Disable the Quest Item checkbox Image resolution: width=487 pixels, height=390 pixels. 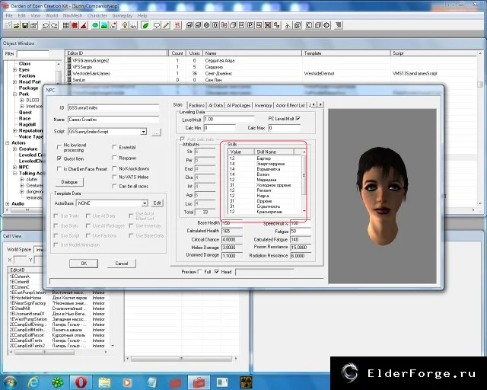tap(59, 158)
